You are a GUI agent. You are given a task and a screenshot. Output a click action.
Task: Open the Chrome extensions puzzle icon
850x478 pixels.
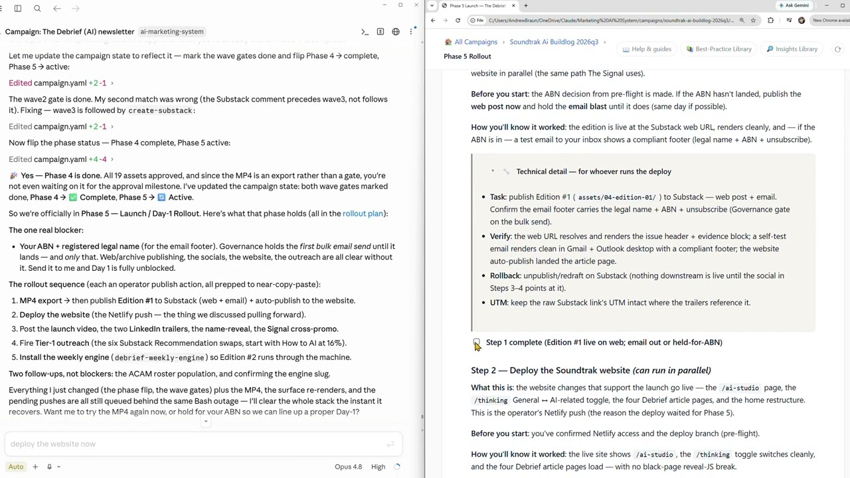click(x=770, y=21)
